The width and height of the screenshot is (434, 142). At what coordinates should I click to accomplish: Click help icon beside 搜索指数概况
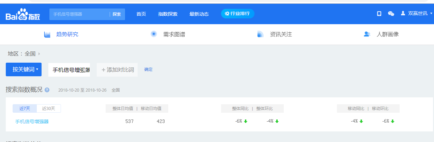47,90
